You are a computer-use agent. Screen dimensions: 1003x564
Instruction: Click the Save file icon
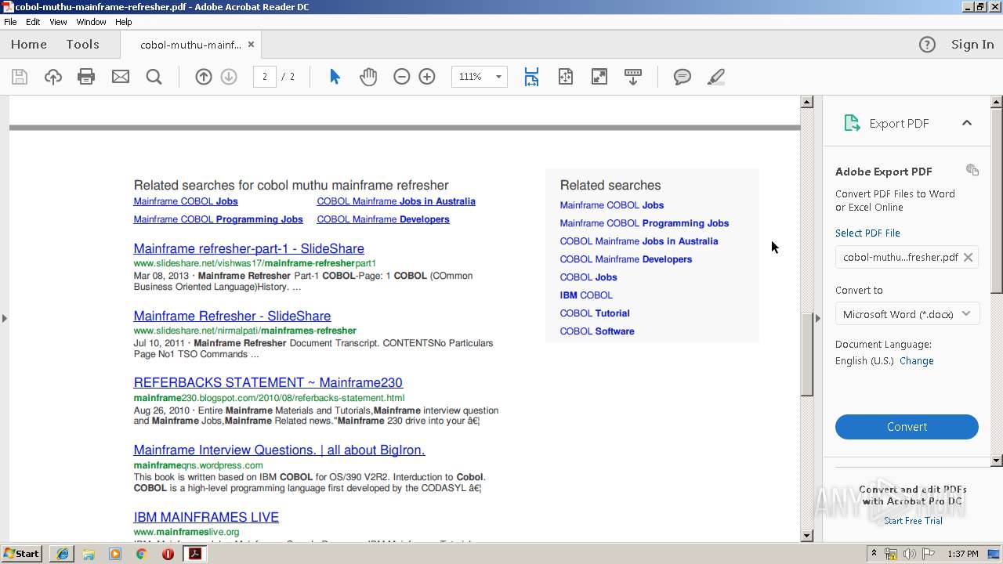tap(20, 77)
